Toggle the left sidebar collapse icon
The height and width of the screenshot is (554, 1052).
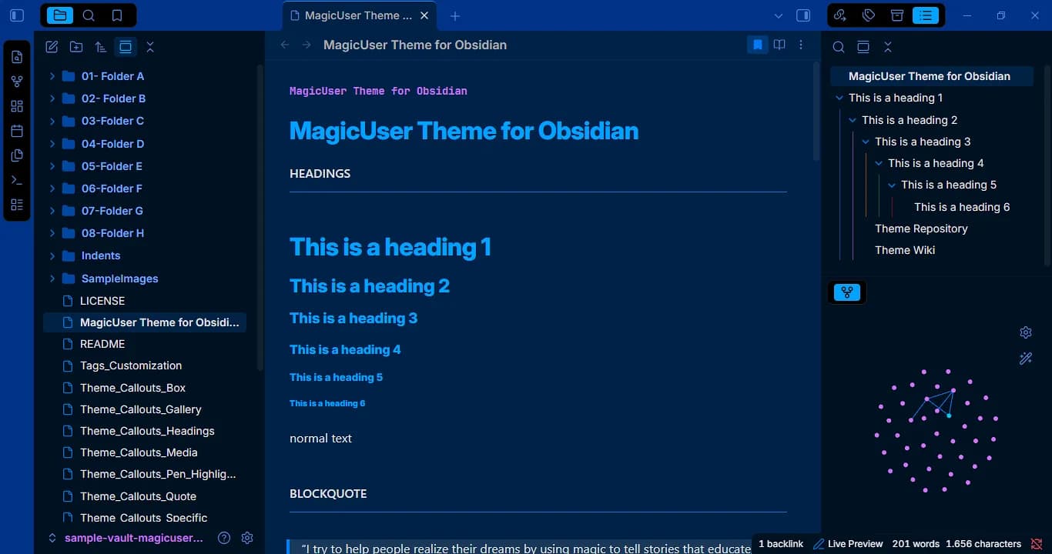[x=17, y=15]
